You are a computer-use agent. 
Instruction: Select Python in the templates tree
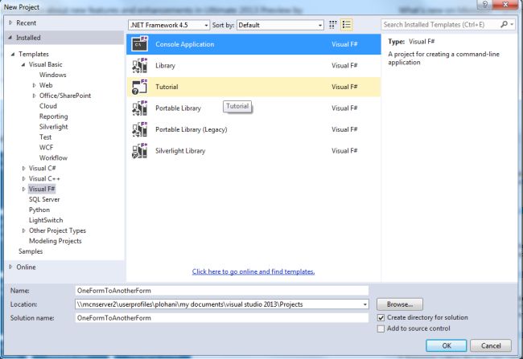39,210
